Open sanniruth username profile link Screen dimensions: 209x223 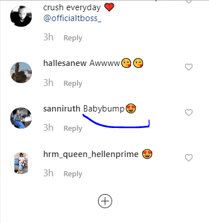coord(62,109)
